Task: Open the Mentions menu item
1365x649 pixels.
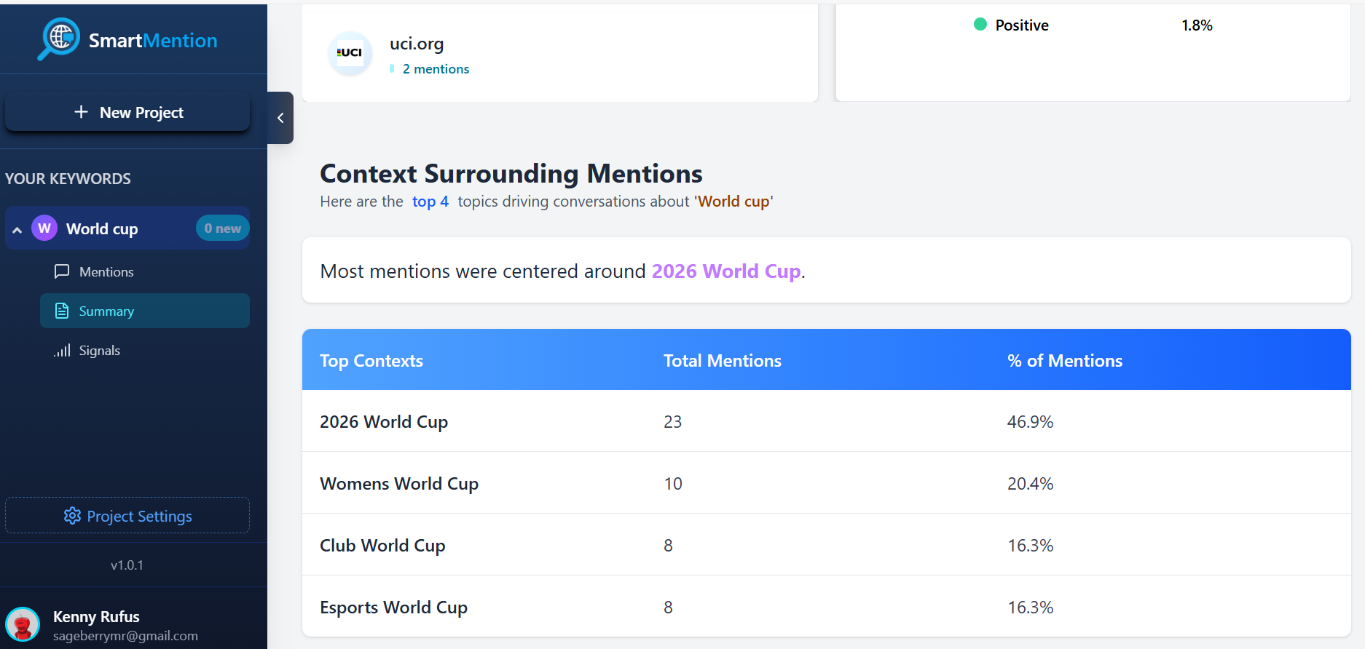Action: [x=106, y=272]
